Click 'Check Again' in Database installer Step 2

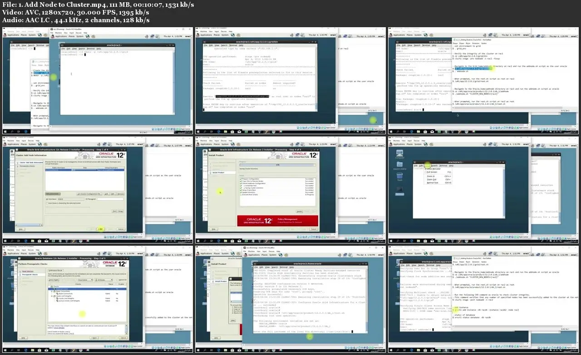pyautogui.click(x=54, y=280)
